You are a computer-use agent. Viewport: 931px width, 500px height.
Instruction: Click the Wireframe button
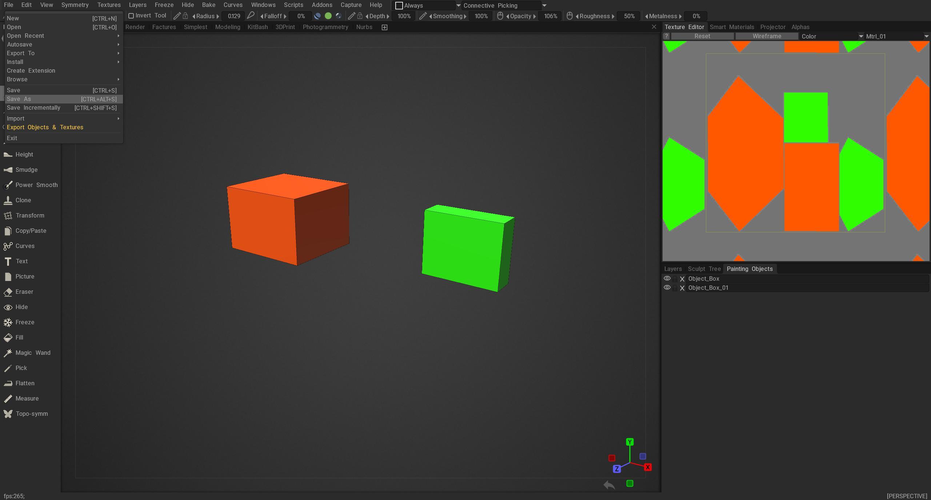(x=767, y=36)
